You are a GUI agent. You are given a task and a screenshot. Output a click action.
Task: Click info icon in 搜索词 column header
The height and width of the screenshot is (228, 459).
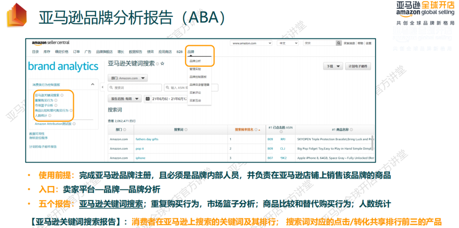coord(186,130)
